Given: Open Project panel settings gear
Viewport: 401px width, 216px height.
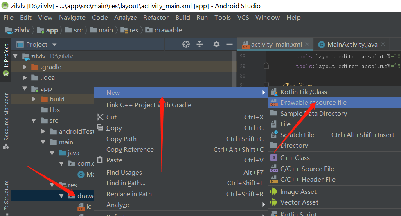Looking at the screenshot, I should (216, 44).
